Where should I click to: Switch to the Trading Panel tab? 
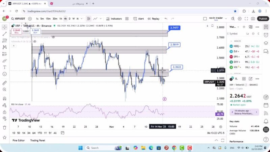click(x=37, y=140)
